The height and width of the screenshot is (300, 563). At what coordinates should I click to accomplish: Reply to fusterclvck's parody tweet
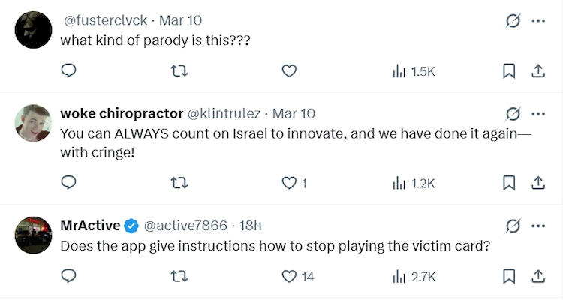(x=68, y=71)
